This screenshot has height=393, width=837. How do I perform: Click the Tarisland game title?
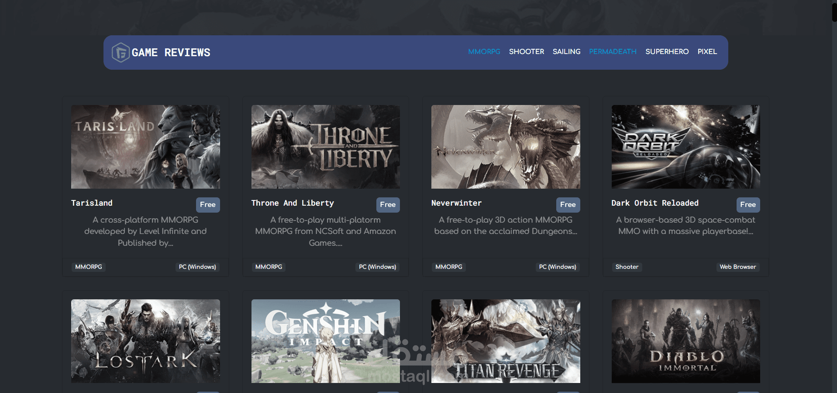[92, 203]
